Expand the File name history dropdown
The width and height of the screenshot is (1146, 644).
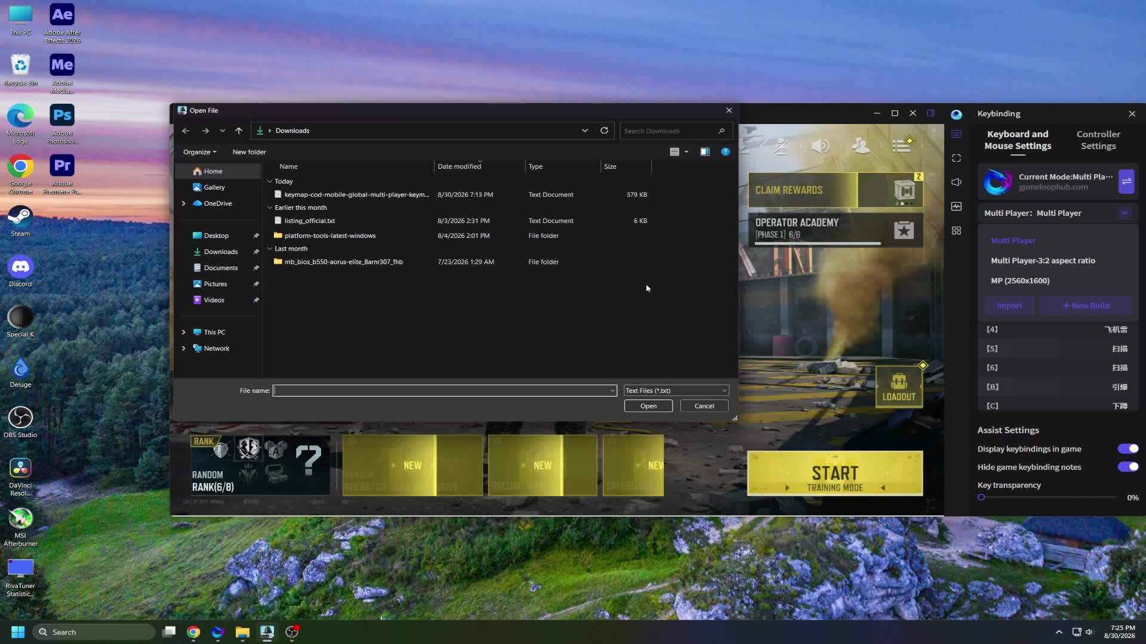(612, 391)
